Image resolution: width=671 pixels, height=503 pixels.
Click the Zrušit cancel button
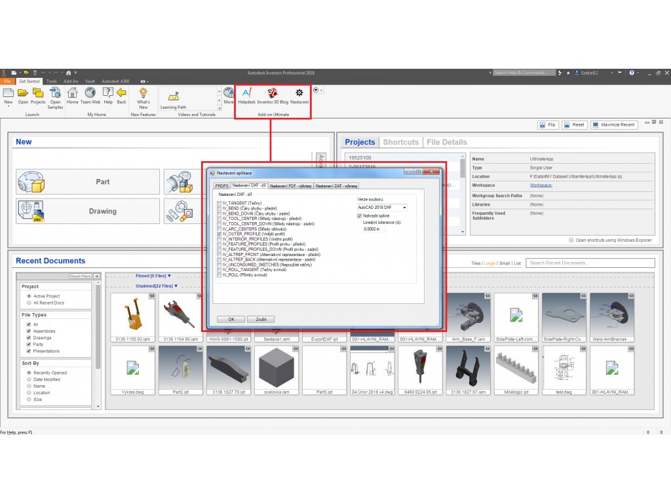coord(261,320)
